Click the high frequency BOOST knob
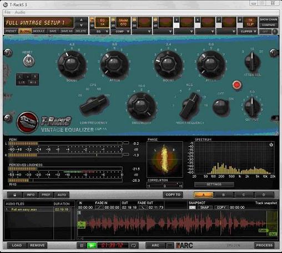Screen dimensions: 282x253 [x=168, y=64]
